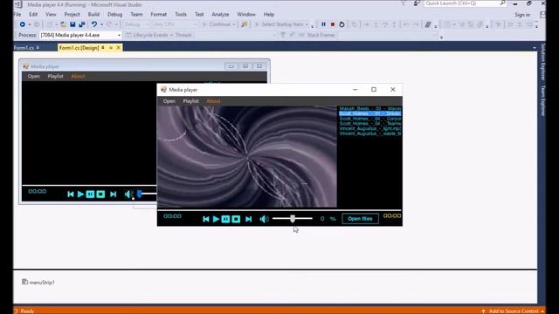Viewport: 559px width, 314px height.
Task: Select the Scott_Holmes Teamw playlist entry
Action: pyautogui.click(x=370, y=124)
